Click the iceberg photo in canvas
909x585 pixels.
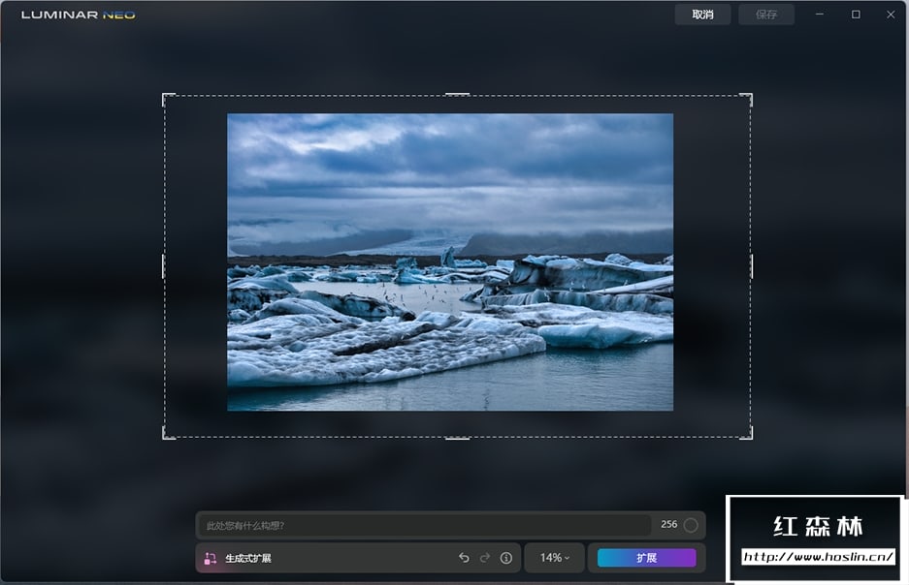[x=450, y=262]
